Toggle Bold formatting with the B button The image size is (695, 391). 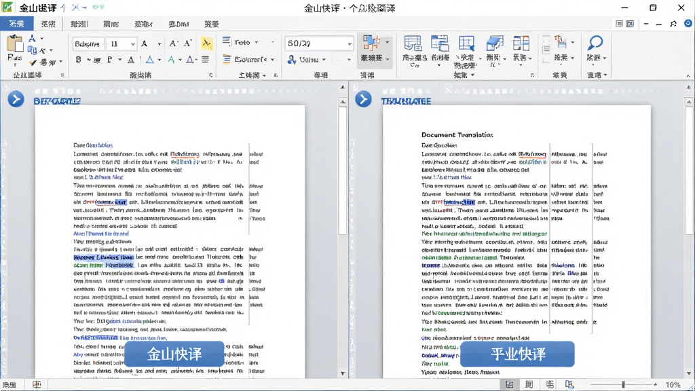tap(79, 60)
